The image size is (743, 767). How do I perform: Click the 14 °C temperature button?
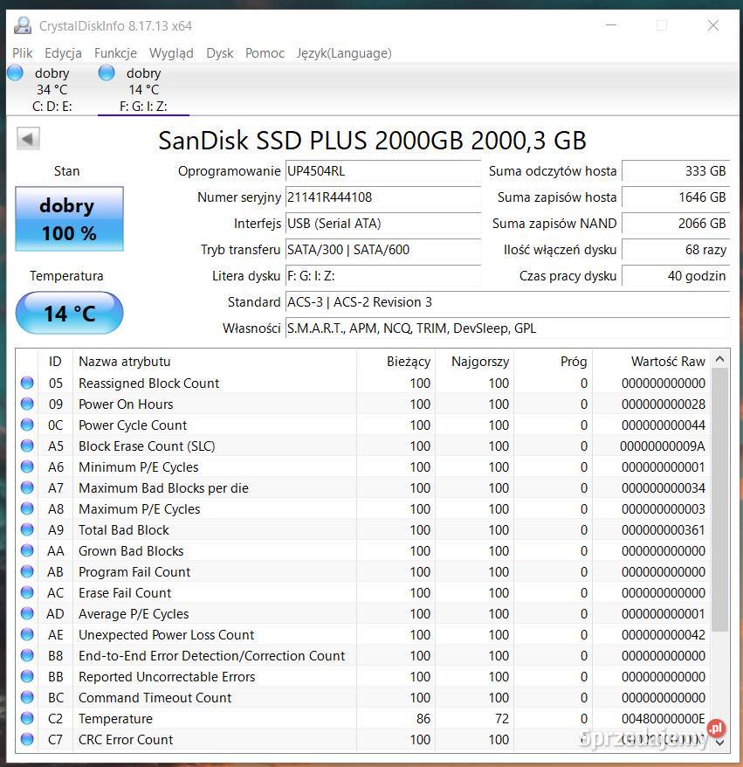coord(69,313)
